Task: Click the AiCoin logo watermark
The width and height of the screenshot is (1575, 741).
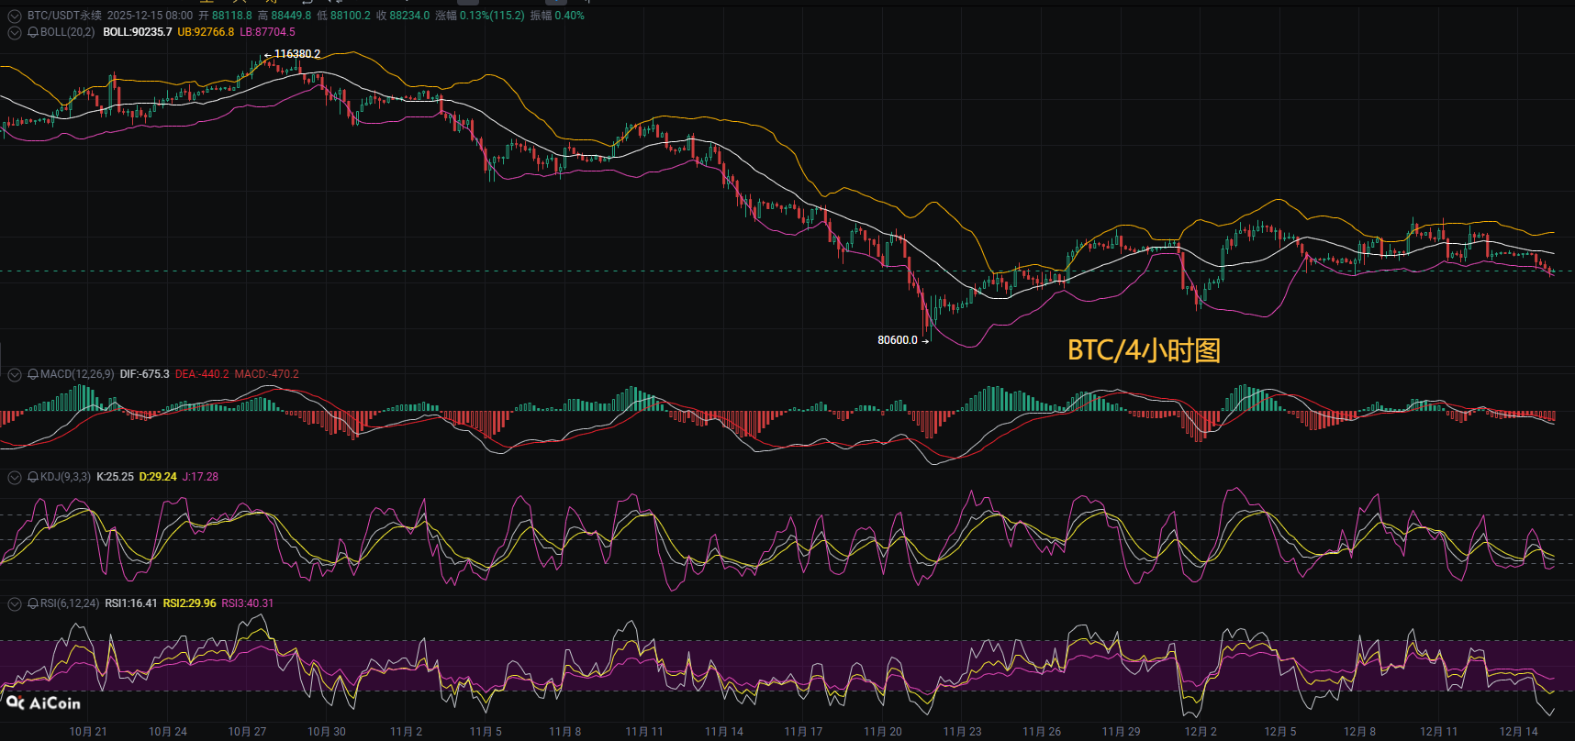Action: tap(43, 703)
